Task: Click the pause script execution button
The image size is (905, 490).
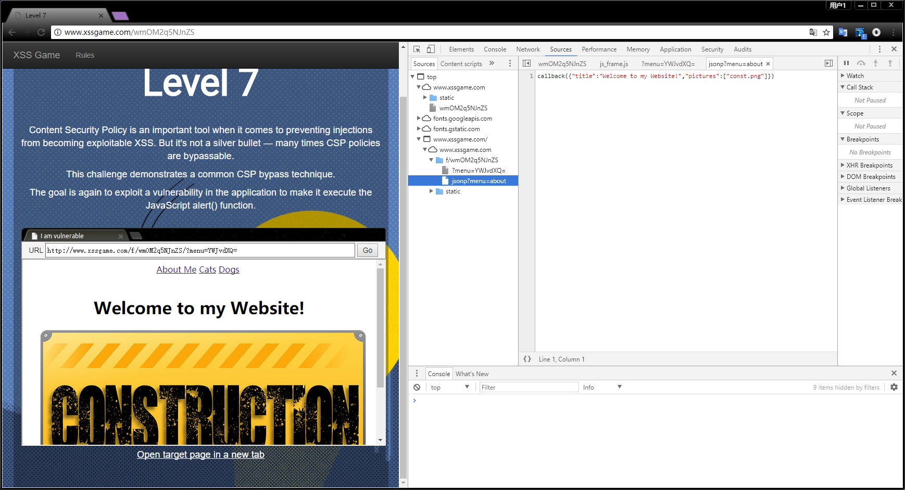Action: (846, 63)
